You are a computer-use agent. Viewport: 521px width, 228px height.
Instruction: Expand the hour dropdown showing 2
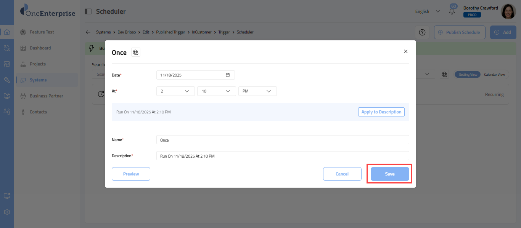tap(175, 91)
